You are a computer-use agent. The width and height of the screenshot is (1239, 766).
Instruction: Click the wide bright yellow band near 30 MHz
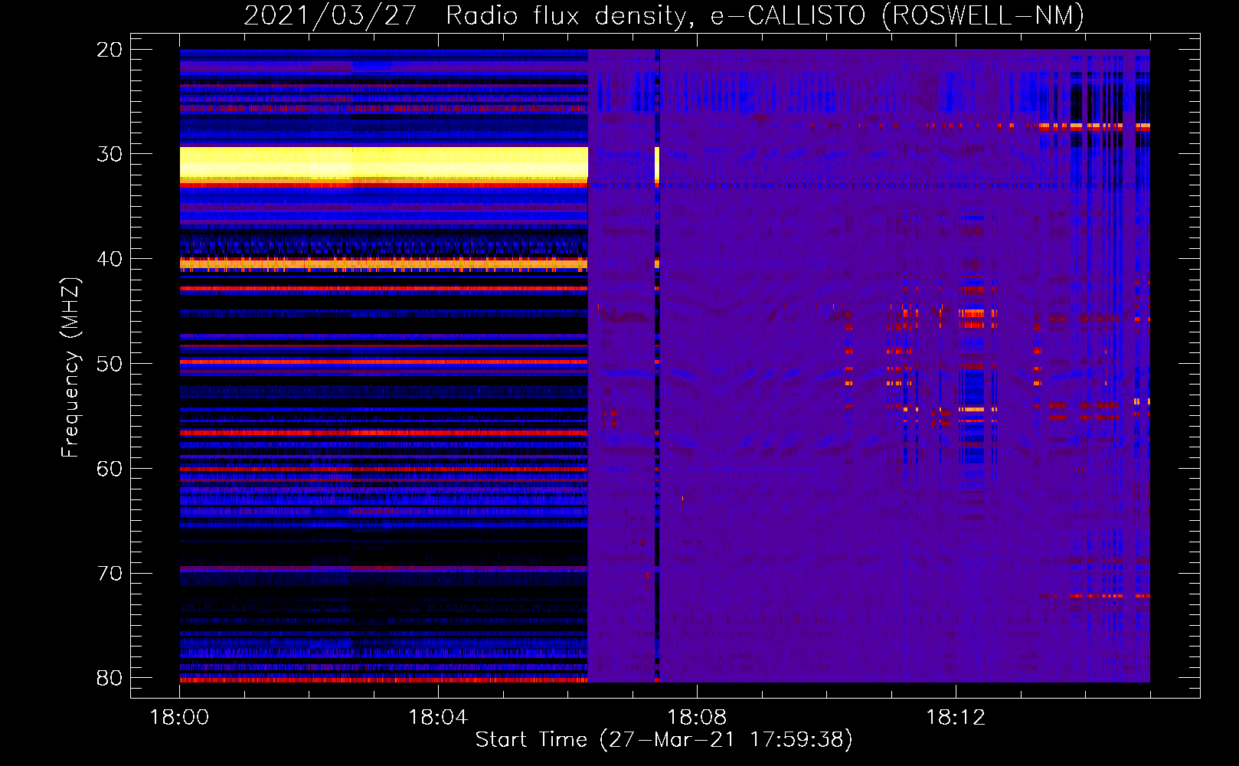pos(384,163)
